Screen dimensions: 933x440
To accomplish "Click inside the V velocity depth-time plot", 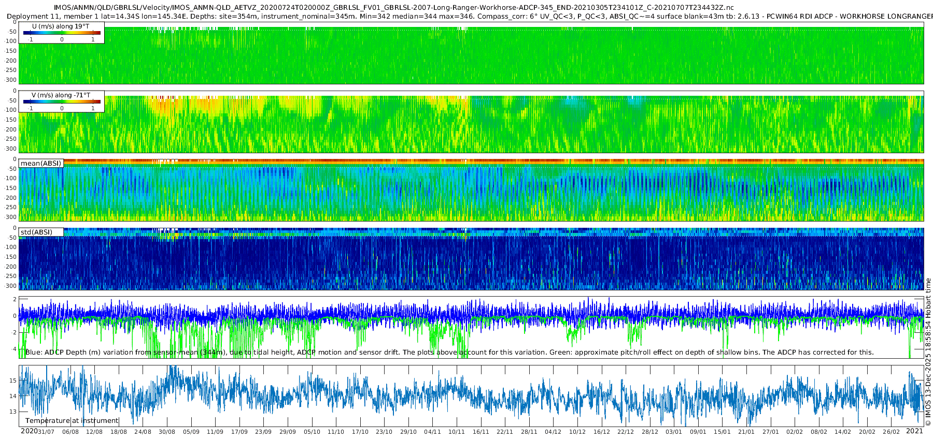I will (x=471, y=122).
